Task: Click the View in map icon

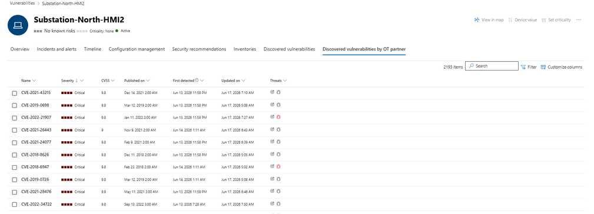Action: (477, 19)
